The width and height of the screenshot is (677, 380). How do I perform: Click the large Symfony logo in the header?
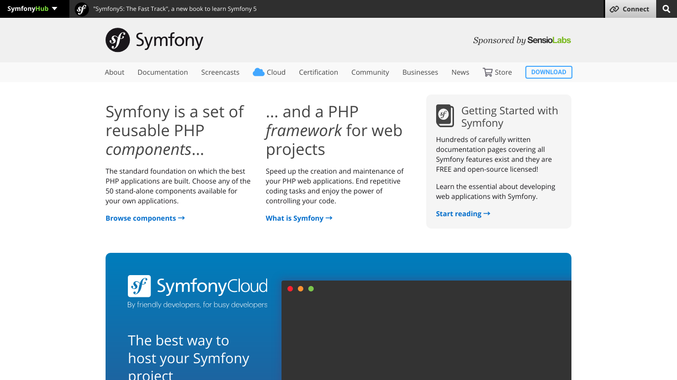[x=154, y=40]
